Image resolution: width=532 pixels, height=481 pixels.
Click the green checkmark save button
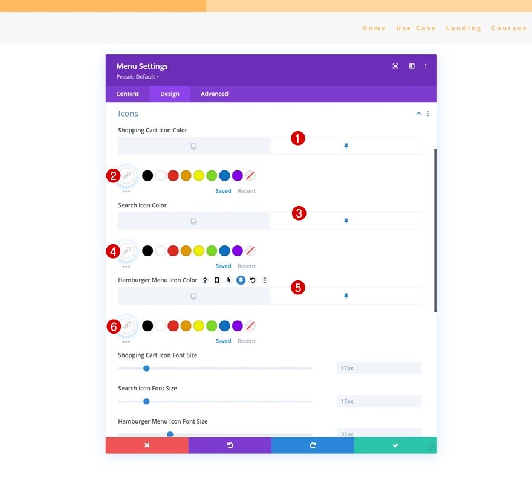tap(395, 445)
